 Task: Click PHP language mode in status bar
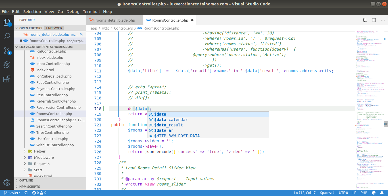point(364,193)
